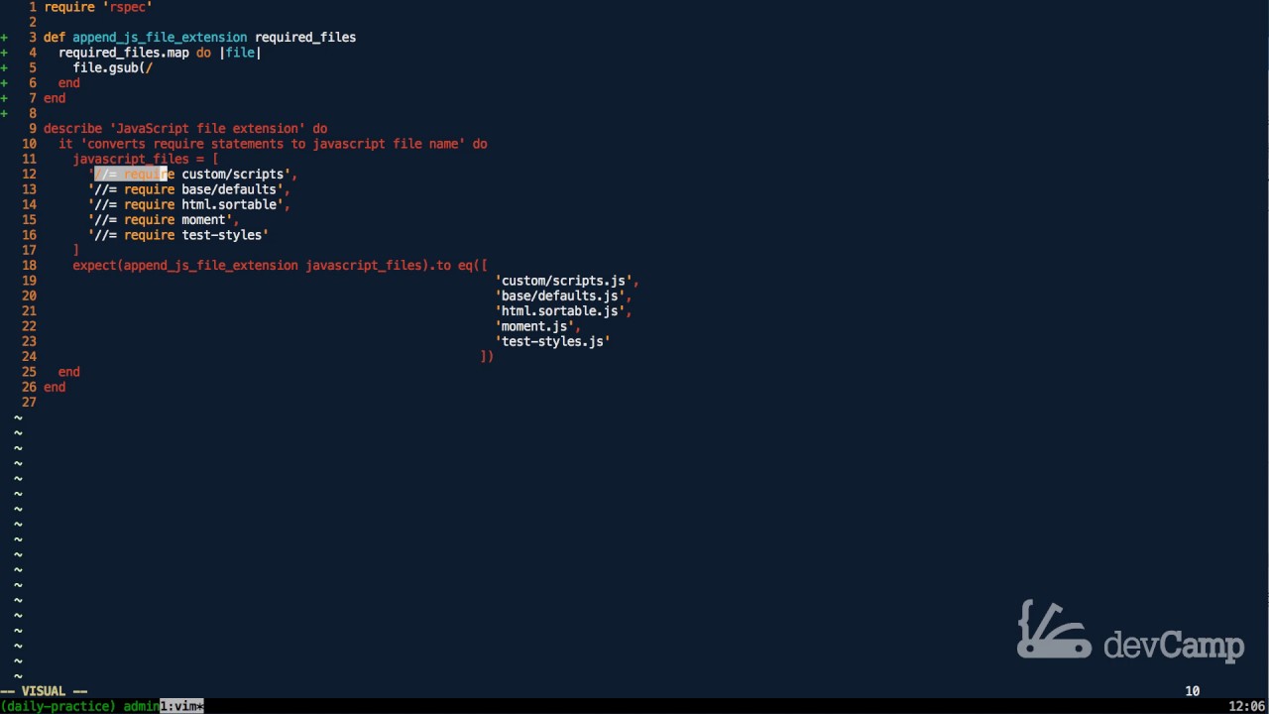
Task: Click line number 27 in the gutter
Action: tap(28, 403)
